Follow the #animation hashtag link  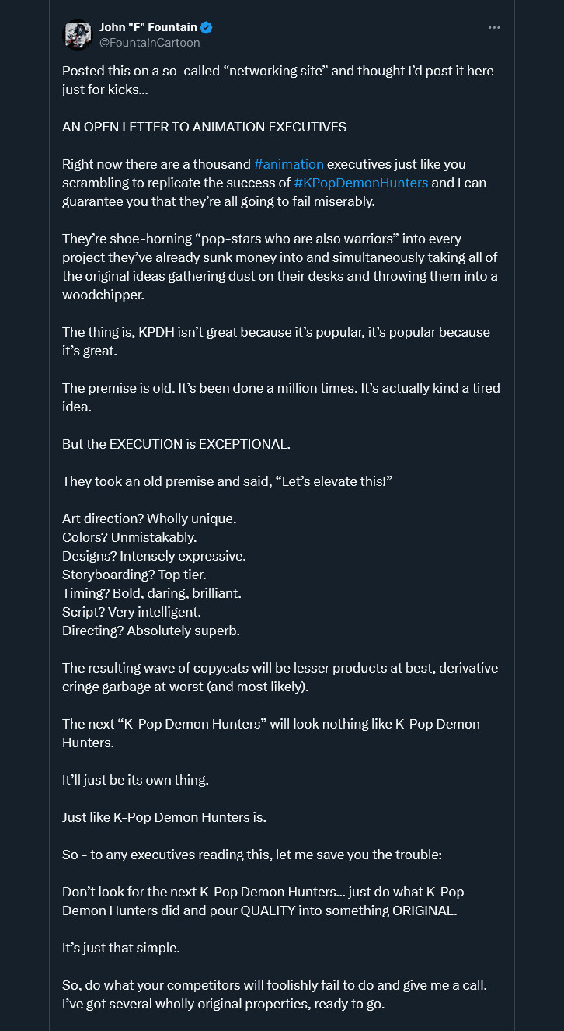tap(289, 164)
